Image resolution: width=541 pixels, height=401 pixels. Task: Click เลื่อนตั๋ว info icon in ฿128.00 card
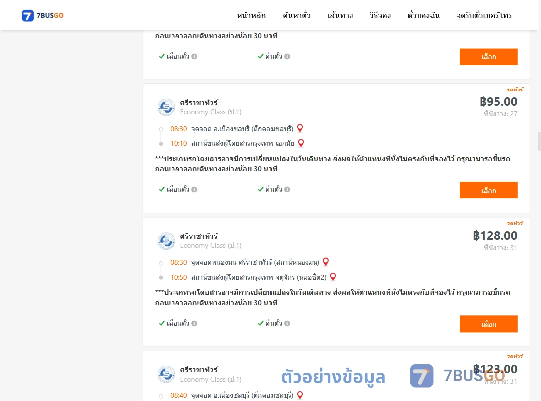[x=194, y=324]
